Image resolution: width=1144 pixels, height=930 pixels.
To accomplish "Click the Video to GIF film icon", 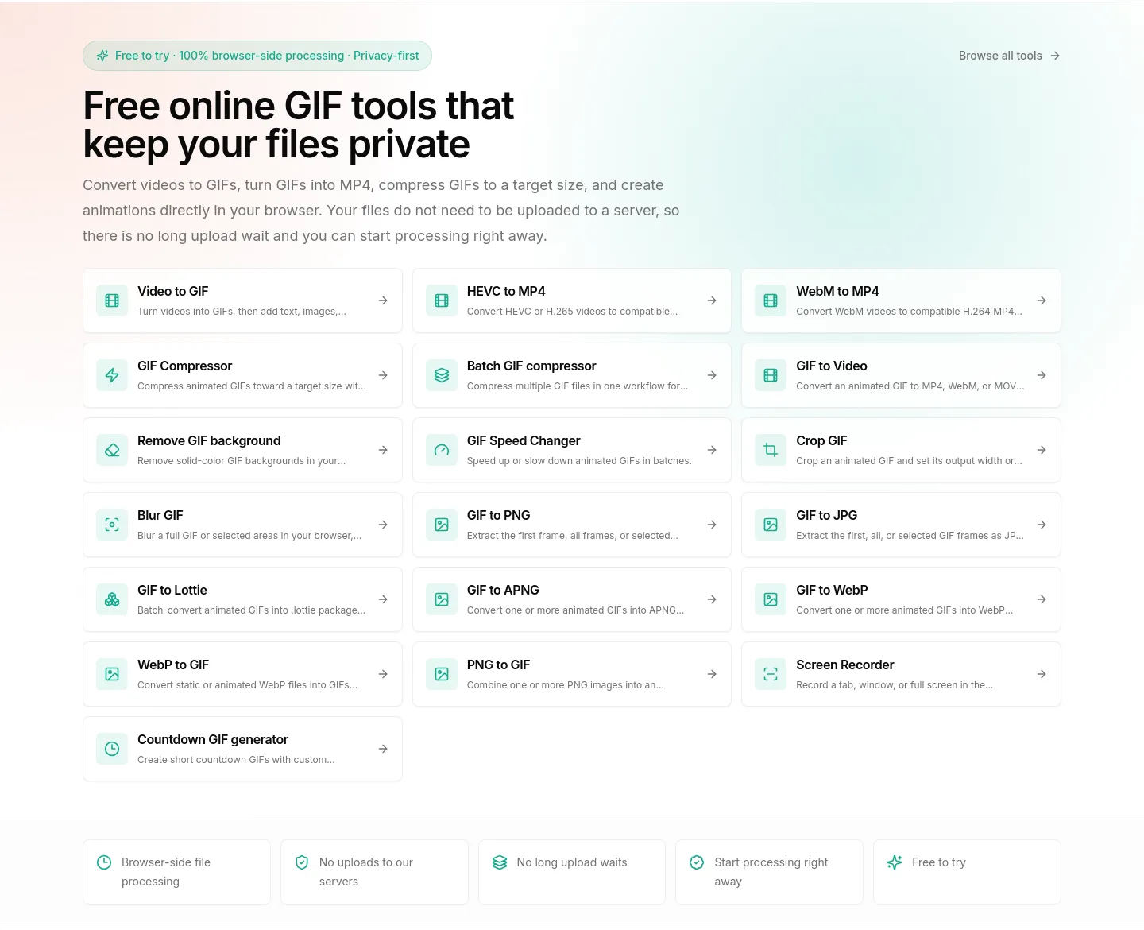I will click(x=112, y=300).
